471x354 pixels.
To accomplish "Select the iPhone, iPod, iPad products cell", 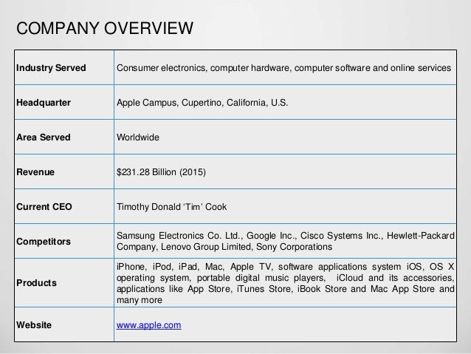I will pyautogui.click(x=286, y=283).
